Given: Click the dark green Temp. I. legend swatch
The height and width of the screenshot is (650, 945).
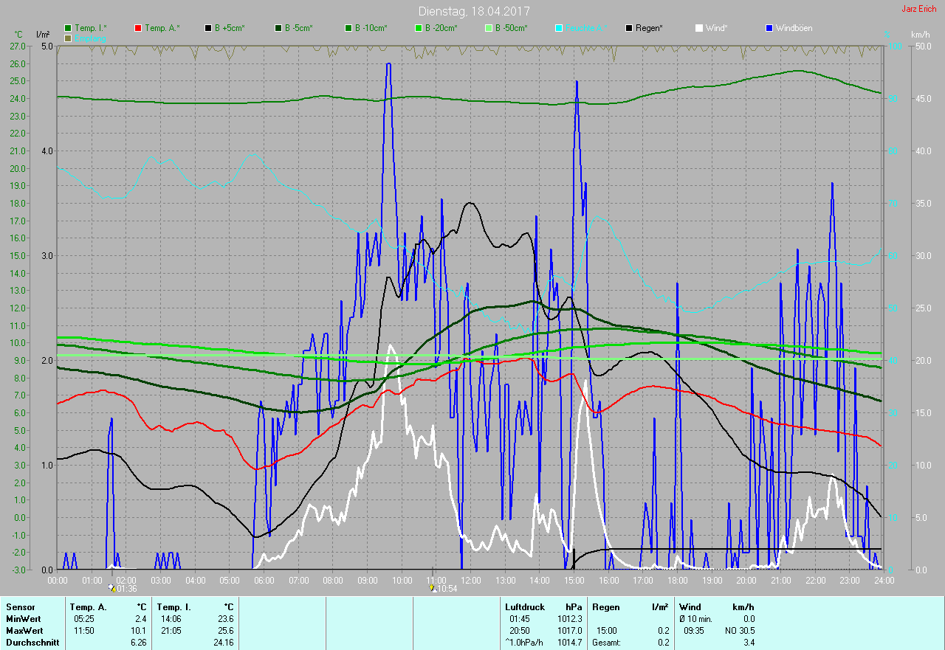Looking at the screenshot, I should (x=69, y=28).
